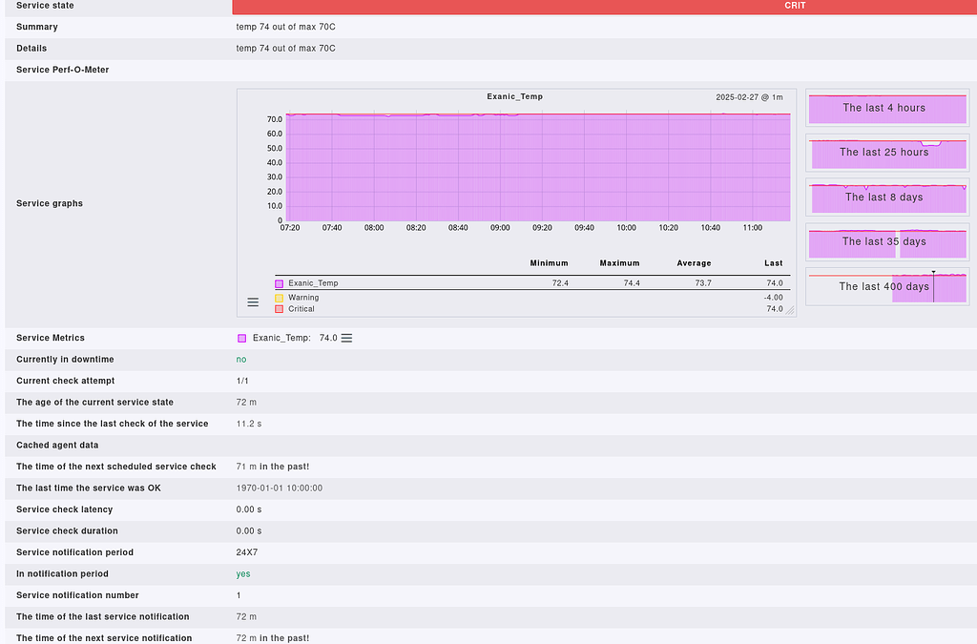
Task: Click Details value temp 74 out of max 70C
Action: [285, 49]
